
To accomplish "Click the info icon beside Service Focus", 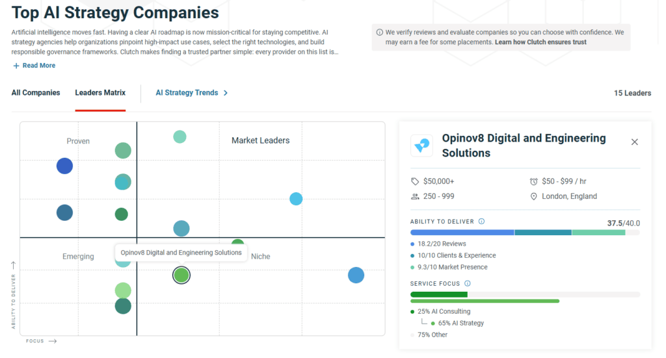I will [467, 283].
